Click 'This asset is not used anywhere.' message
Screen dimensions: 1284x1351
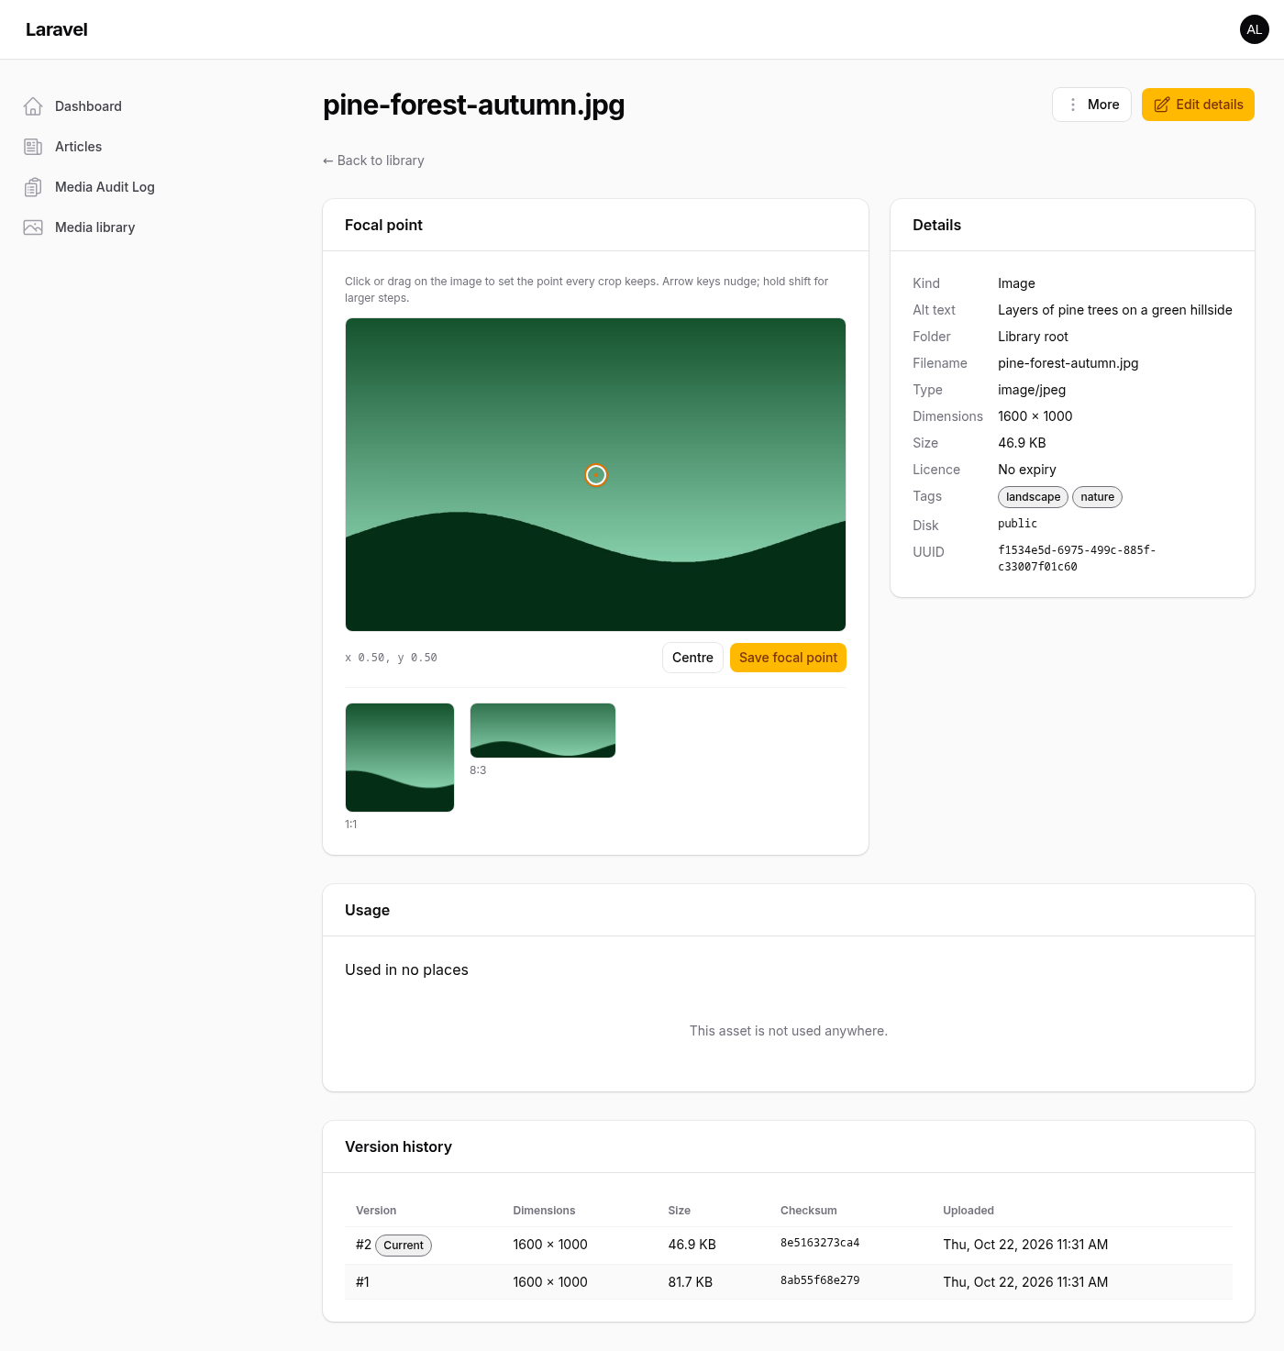[x=789, y=1031]
